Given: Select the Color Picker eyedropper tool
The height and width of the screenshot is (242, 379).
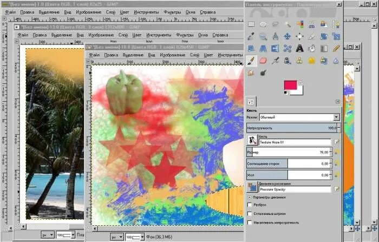Looking at the screenshot, I should 251,36.
